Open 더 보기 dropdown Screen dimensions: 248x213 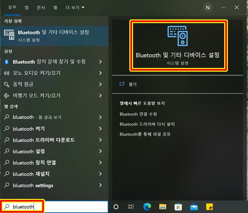(75, 7)
